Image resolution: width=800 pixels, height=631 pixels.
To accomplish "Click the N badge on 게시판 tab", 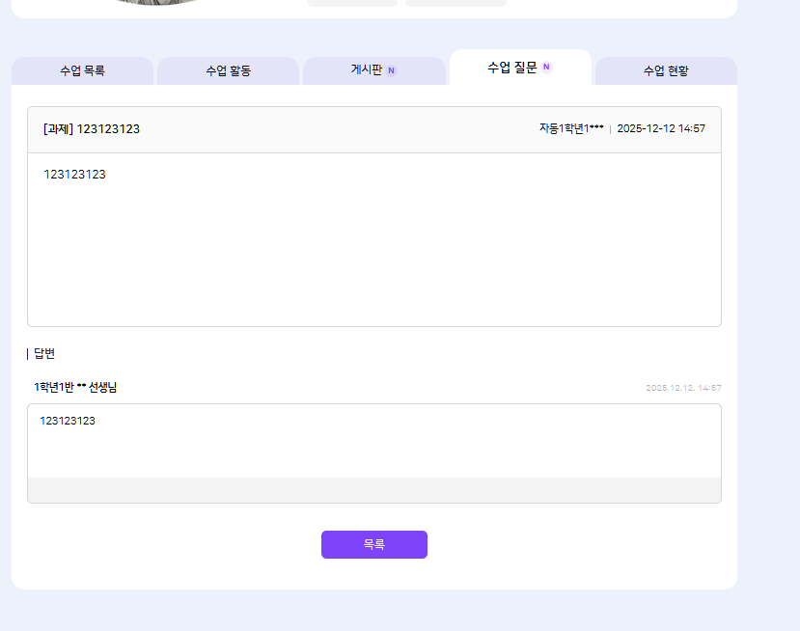I will [x=391, y=70].
